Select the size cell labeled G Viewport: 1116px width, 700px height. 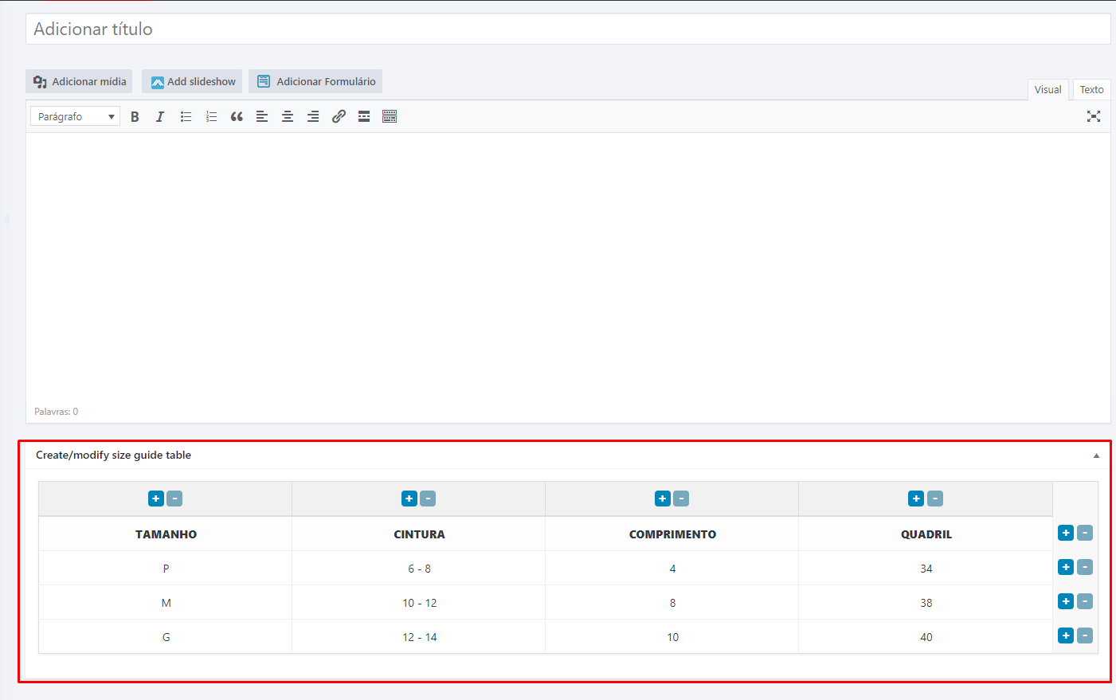coord(166,637)
